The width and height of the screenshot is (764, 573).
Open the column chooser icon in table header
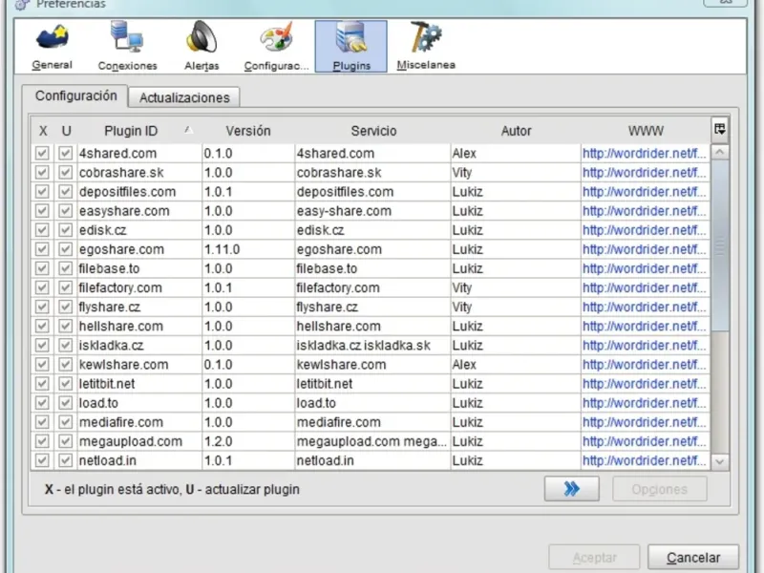click(x=719, y=129)
